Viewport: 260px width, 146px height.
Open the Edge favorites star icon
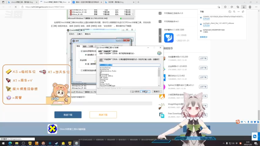coord(232,7)
